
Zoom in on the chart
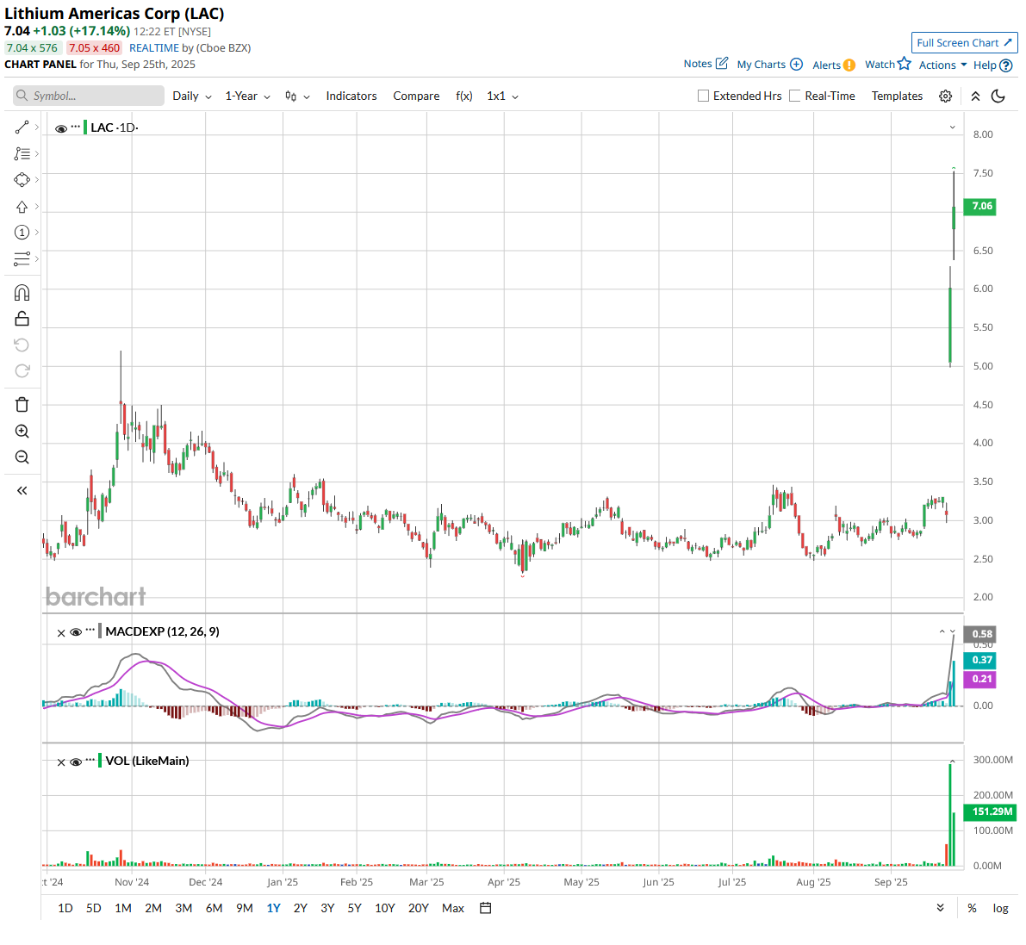[x=22, y=432]
